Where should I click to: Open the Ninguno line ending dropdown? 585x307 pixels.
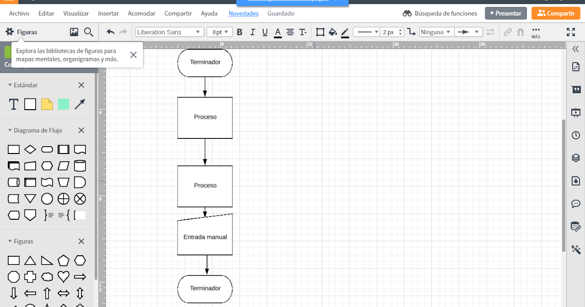click(436, 32)
